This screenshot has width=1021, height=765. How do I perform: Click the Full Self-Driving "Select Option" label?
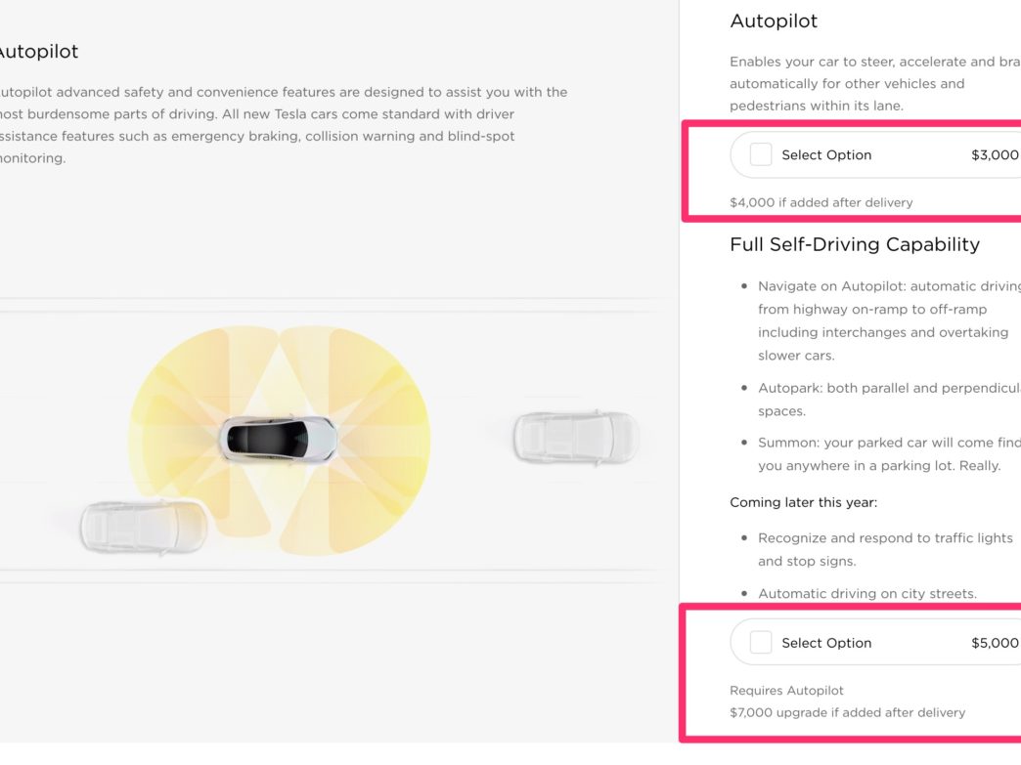826,643
